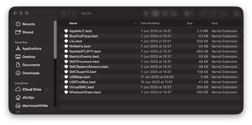Click the sidebar vertical scrollbar
The image size is (252, 125).
[x=55, y=40]
